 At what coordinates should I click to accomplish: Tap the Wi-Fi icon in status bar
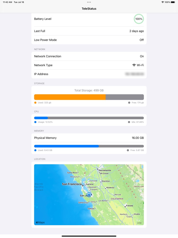tap(162, 2)
